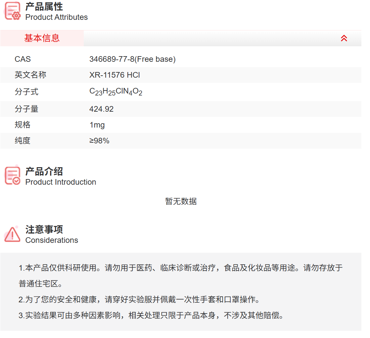The width and height of the screenshot is (370, 338).
Task: Click the 纯度 value ≥98%
Action: [100, 140]
